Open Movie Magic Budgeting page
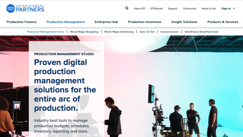243x137 pixels. pyautogui.click(x=84, y=32)
